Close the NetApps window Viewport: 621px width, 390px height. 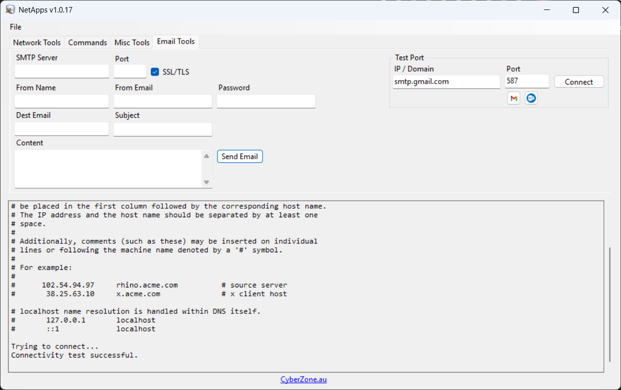605,10
